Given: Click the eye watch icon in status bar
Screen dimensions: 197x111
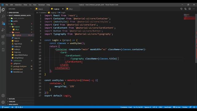Looking at the screenshot, I should coord(12,107).
